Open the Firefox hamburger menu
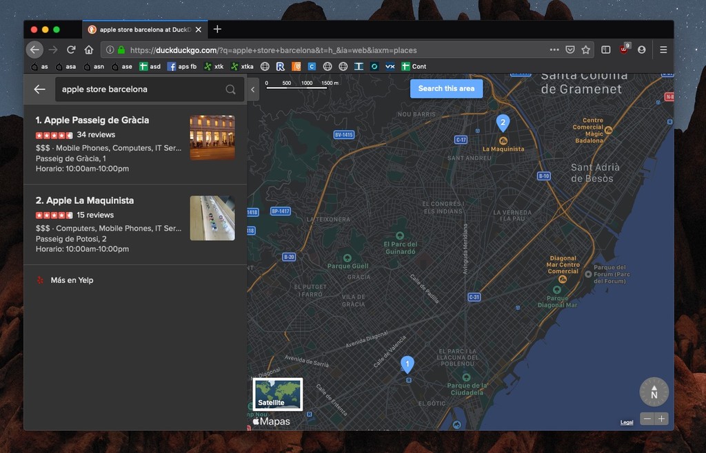The height and width of the screenshot is (453, 706). point(663,50)
